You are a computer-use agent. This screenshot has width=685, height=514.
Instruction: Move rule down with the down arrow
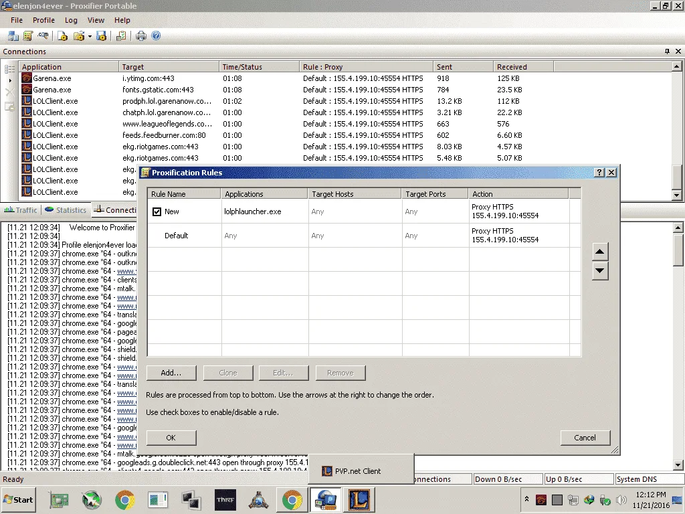pyautogui.click(x=600, y=270)
